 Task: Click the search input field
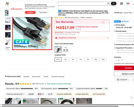83,4
